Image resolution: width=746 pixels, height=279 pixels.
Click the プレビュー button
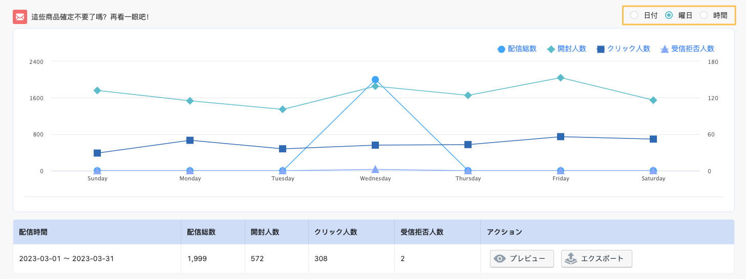[x=522, y=259]
